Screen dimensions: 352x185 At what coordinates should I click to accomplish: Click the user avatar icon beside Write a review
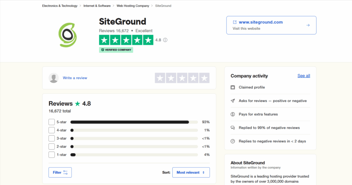tap(54, 78)
